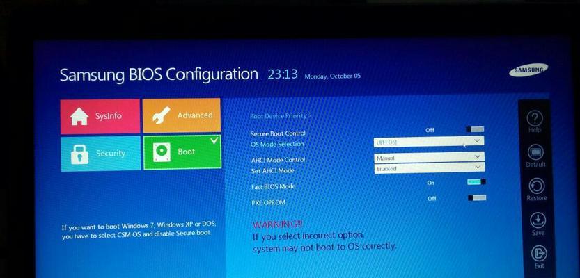
Task: Open the Advanced tile
Action: pyautogui.click(x=182, y=115)
